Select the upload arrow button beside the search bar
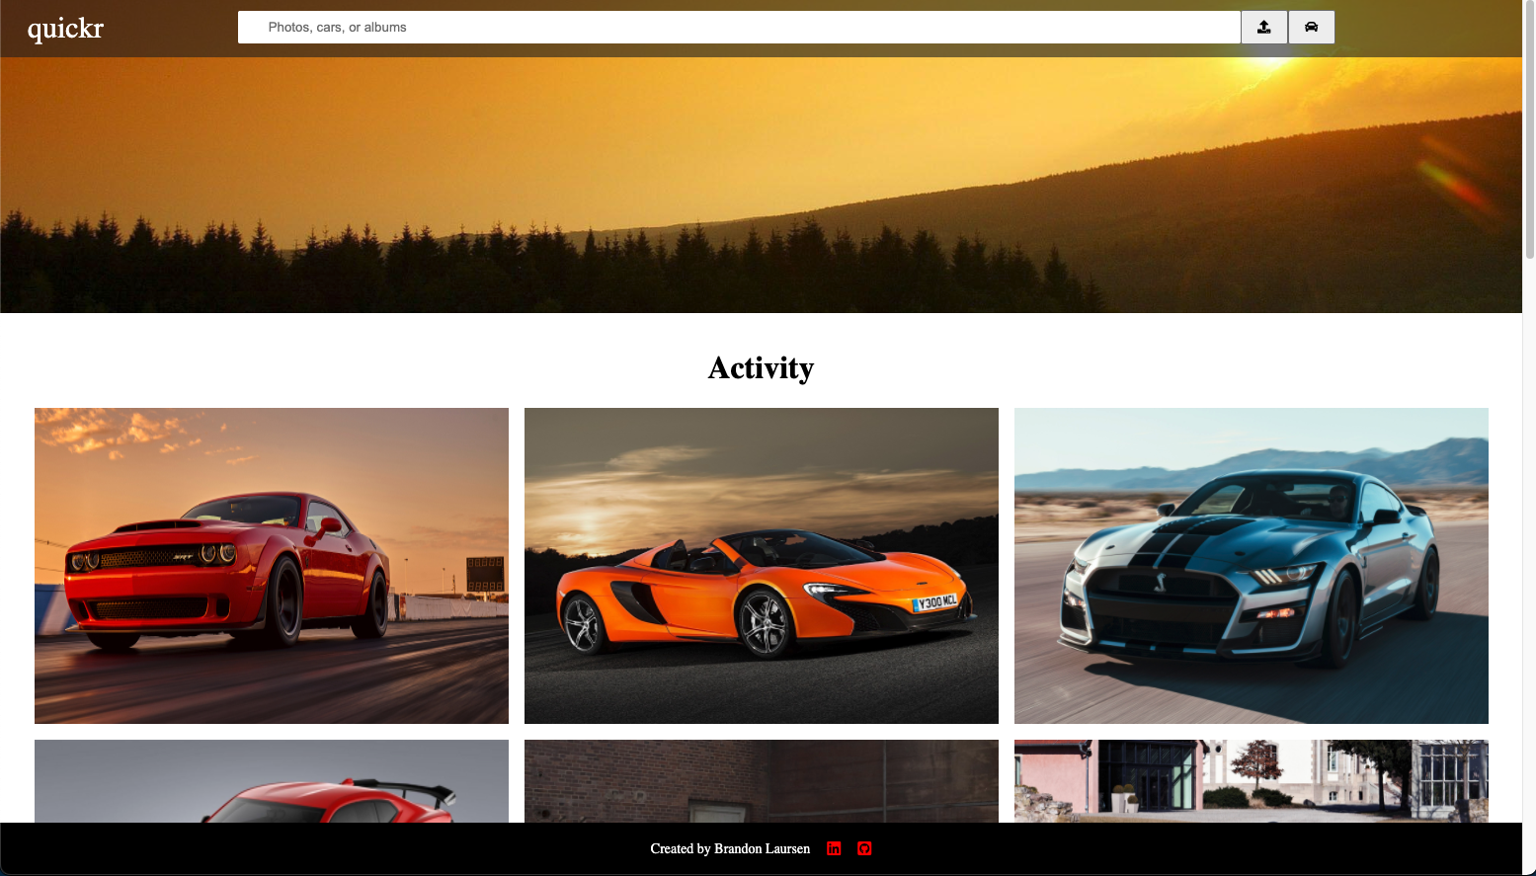The width and height of the screenshot is (1536, 876). pos(1264,27)
